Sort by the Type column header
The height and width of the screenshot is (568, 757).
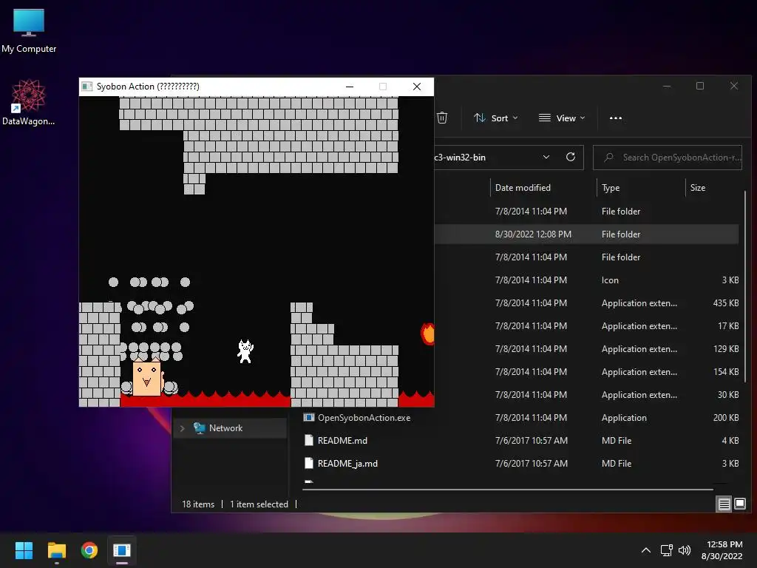(610, 187)
